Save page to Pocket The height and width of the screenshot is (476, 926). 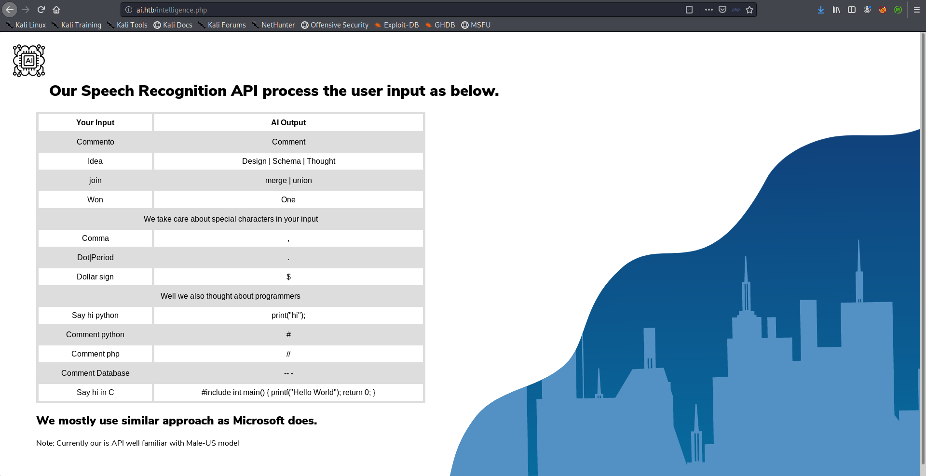(x=722, y=10)
